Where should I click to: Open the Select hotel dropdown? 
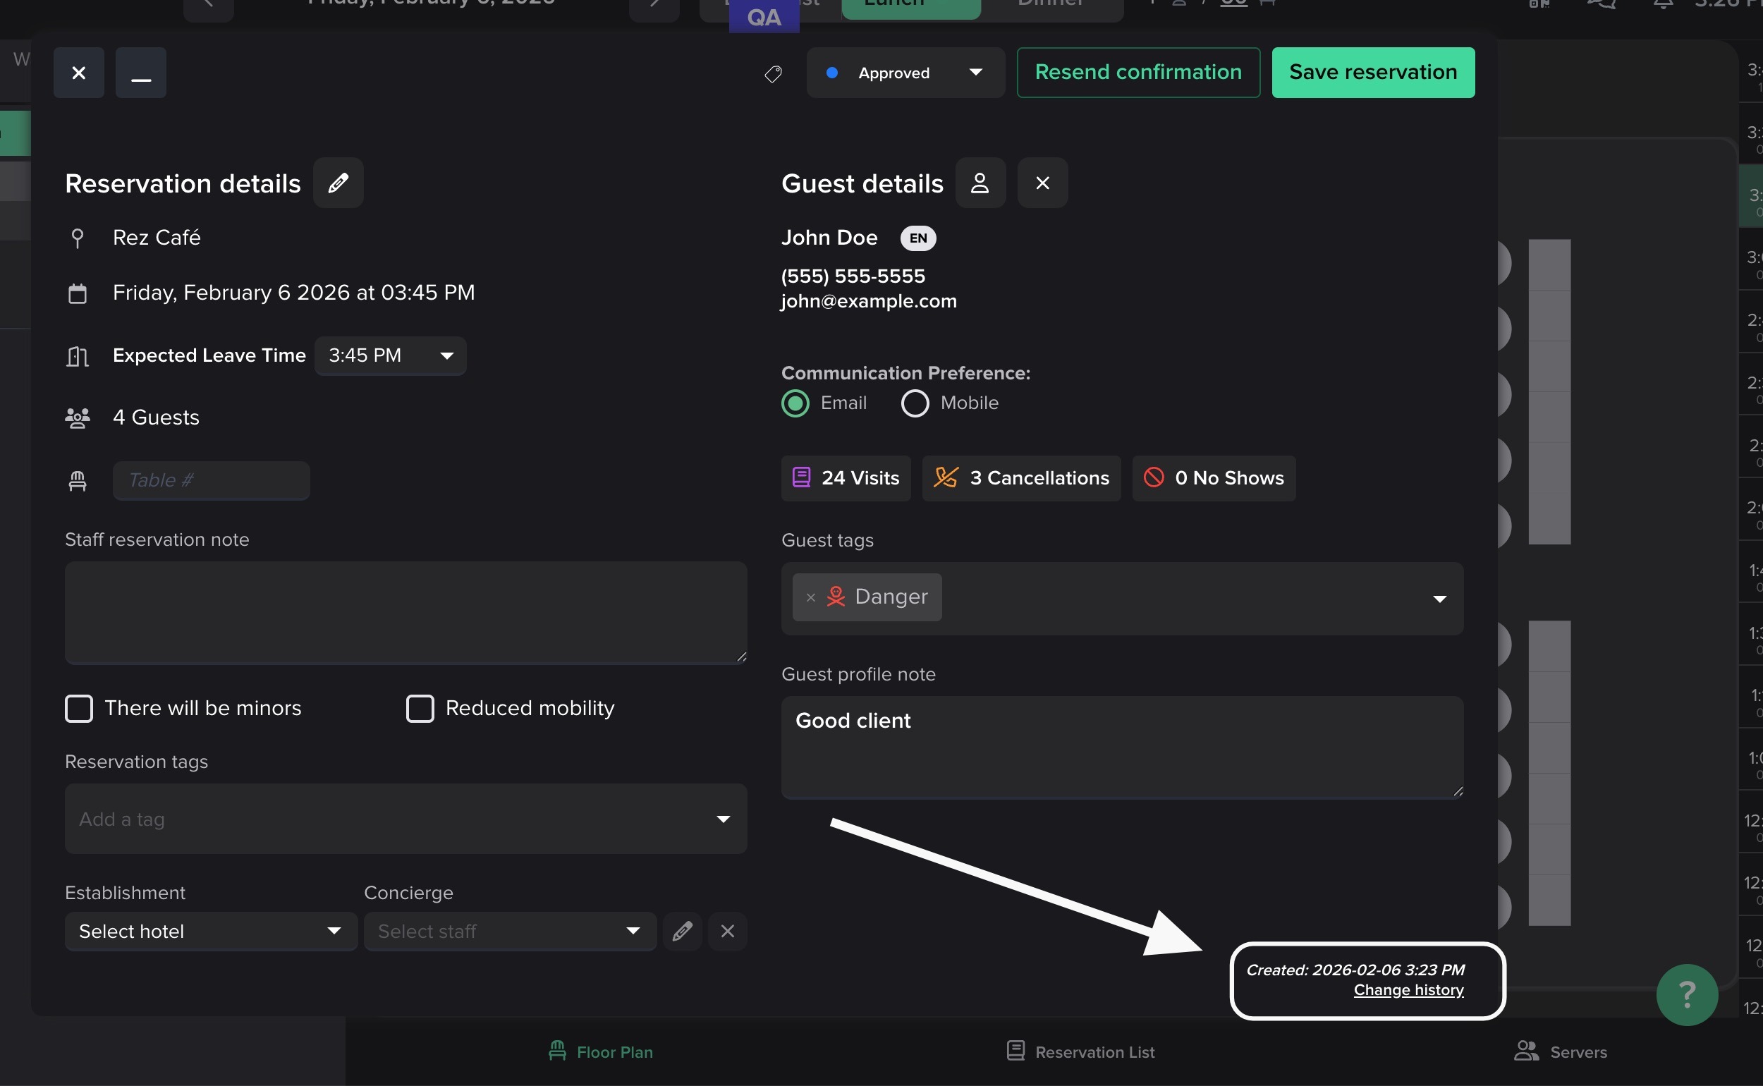[210, 932]
